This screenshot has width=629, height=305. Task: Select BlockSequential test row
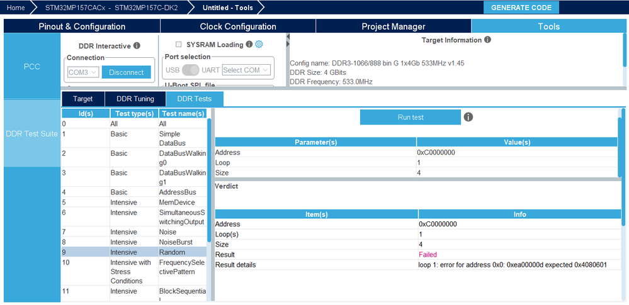coord(134,294)
